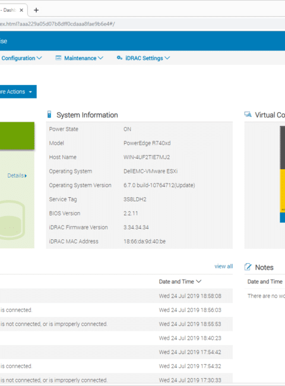285x386 pixels.
Task: Select the Power State value ON
Action: 127,129
